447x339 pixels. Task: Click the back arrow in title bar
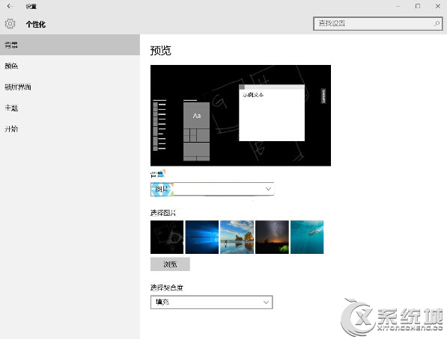click(x=10, y=6)
